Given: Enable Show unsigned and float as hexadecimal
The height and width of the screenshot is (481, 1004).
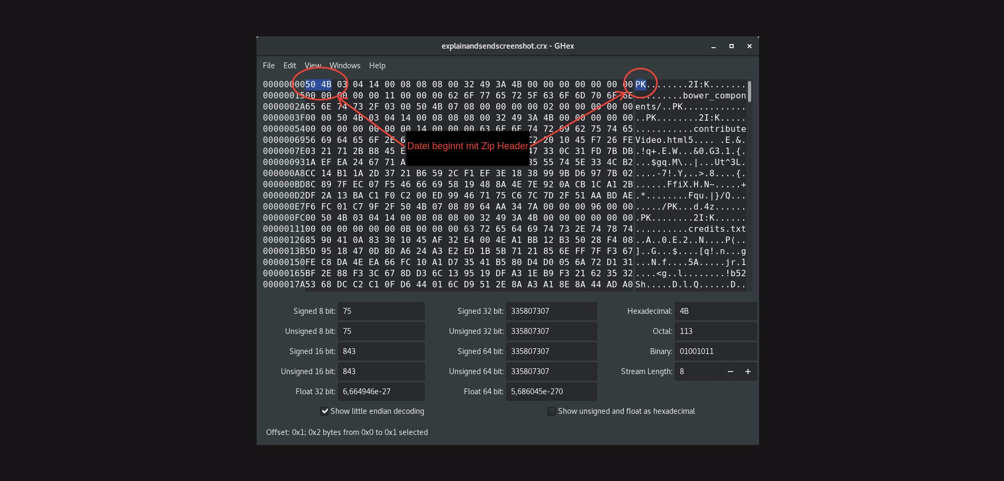Looking at the screenshot, I should click(x=552, y=411).
